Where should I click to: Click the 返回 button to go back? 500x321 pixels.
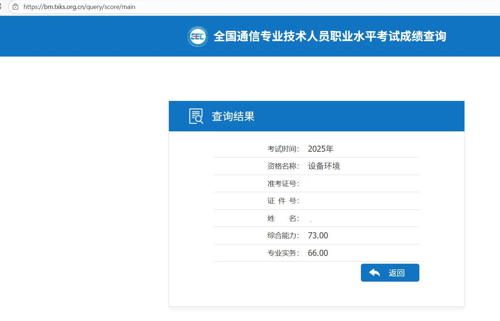pyautogui.click(x=390, y=272)
